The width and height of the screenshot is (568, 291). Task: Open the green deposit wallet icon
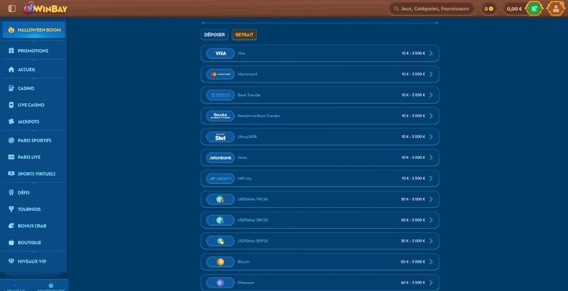(534, 9)
